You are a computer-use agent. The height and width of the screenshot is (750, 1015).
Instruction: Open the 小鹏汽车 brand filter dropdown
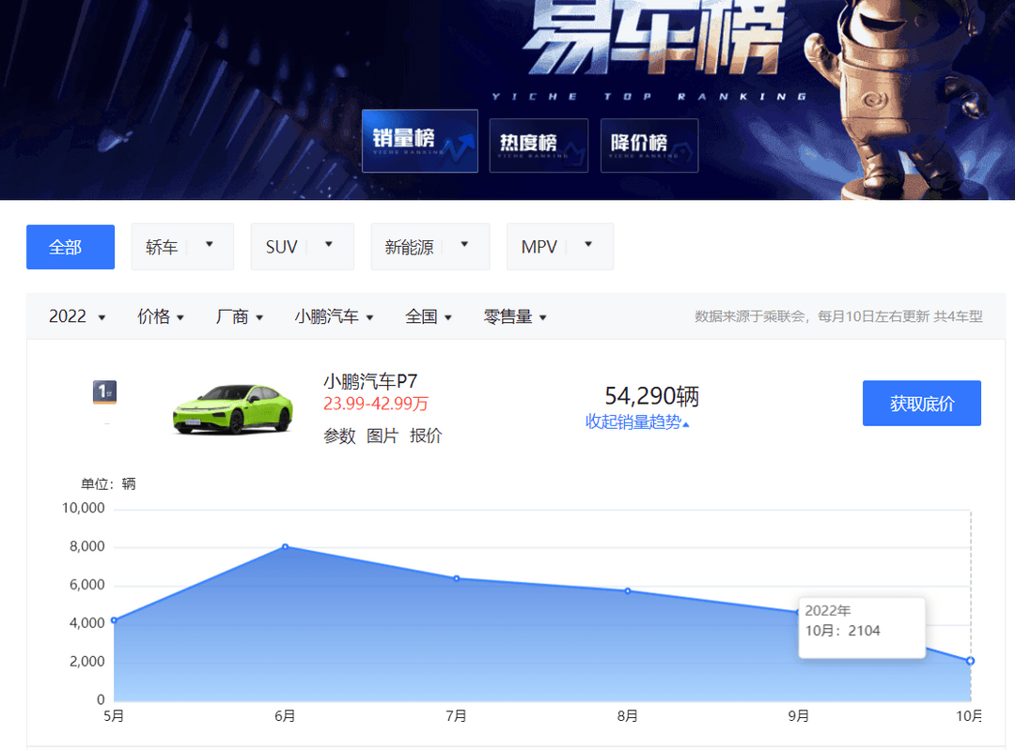[x=334, y=317]
